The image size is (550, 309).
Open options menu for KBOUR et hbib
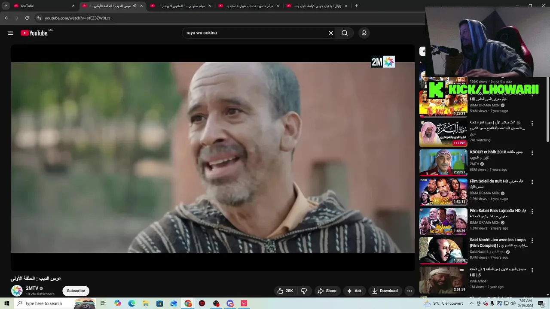coord(532,153)
